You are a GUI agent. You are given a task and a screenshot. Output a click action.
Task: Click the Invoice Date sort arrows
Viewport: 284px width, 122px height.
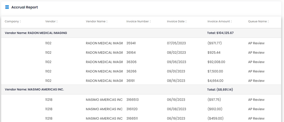(186, 22)
